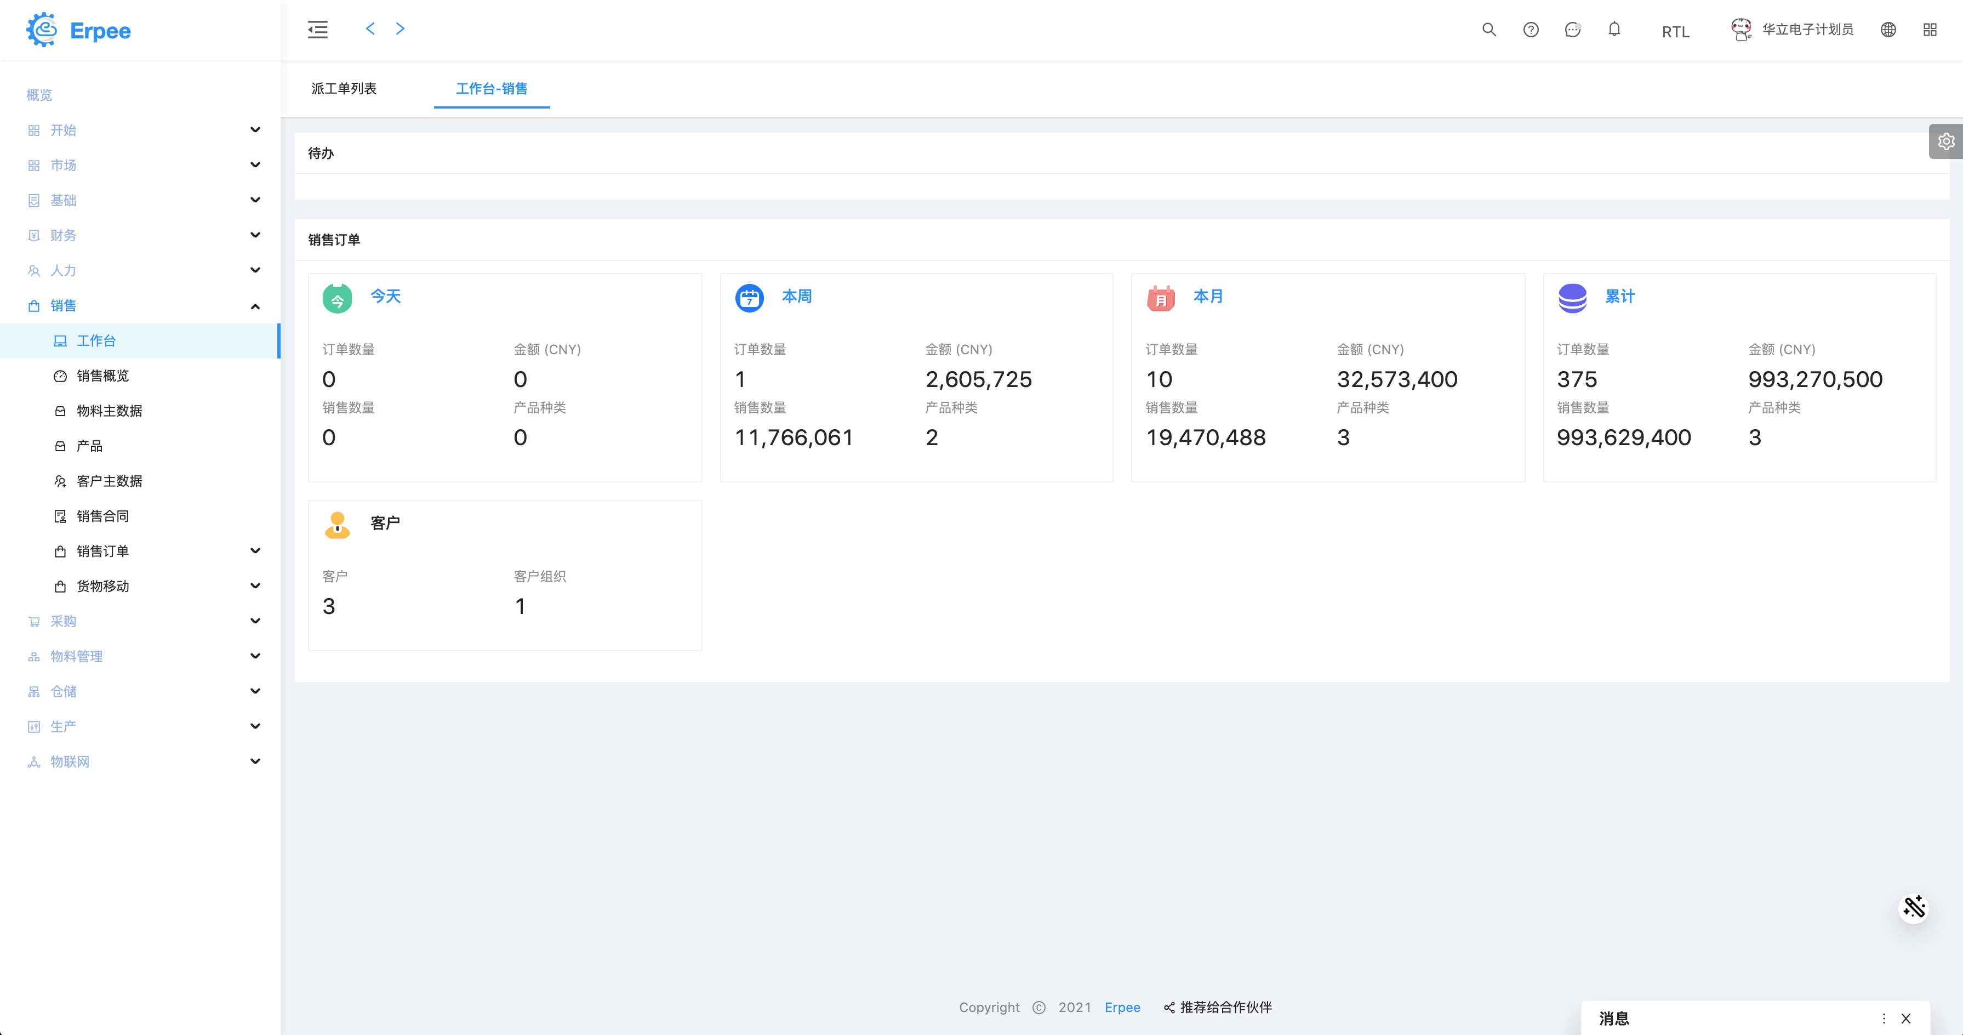Open the chat messages icon
The width and height of the screenshot is (1963, 1035).
(x=1572, y=30)
